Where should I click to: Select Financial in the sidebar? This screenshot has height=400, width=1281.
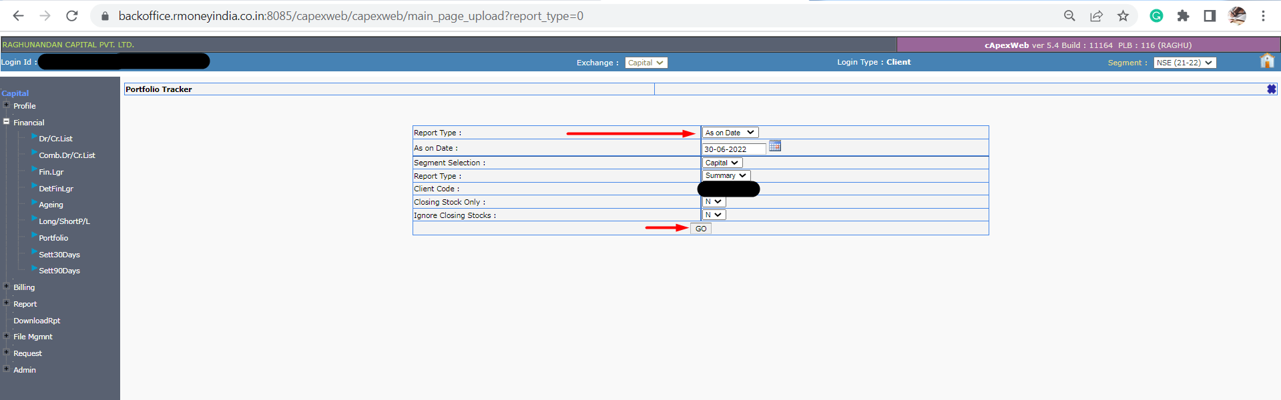29,123
